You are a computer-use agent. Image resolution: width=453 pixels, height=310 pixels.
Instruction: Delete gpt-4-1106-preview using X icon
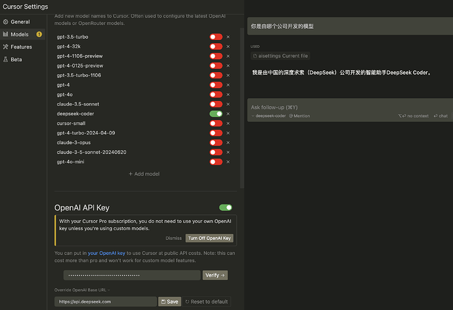pyautogui.click(x=228, y=56)
